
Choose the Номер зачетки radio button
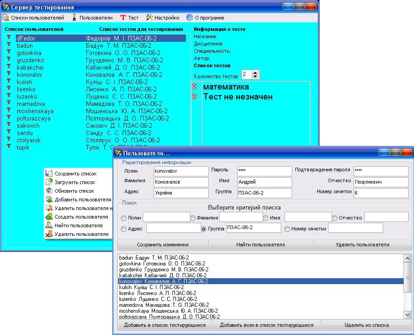coord(287,229)
